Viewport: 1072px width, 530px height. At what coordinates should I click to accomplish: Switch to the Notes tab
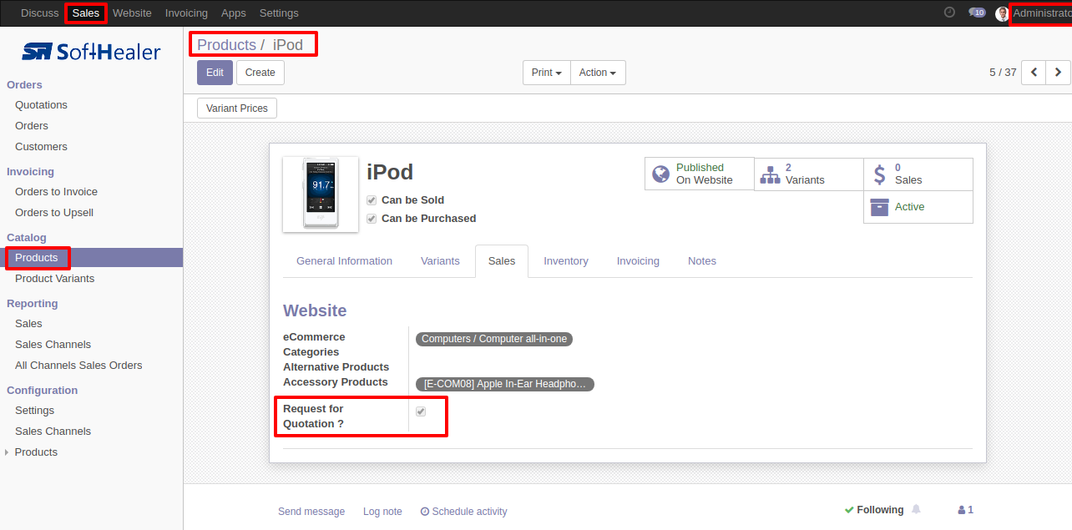(x=702, y=261)
